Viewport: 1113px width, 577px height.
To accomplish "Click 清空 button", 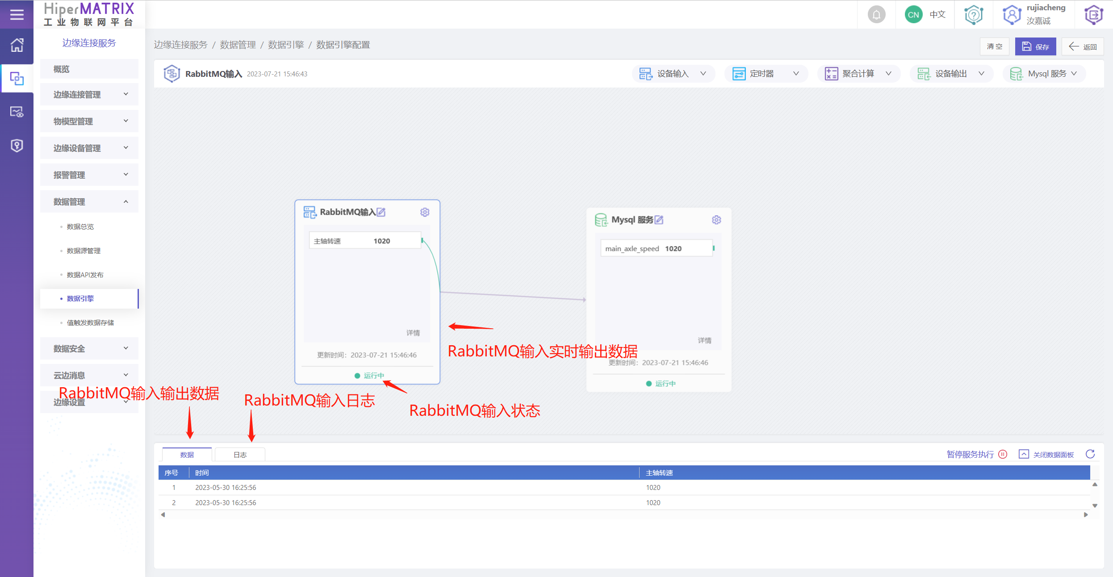I will (995, 46).
